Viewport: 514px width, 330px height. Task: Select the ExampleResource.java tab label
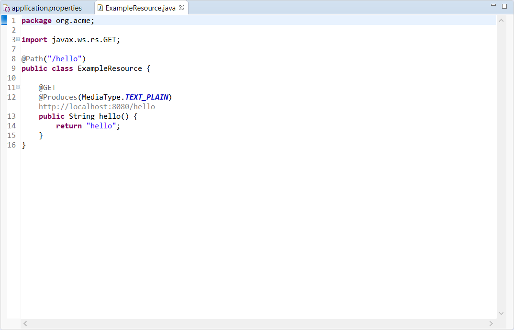pyautogui.click(x=140, y=8)
